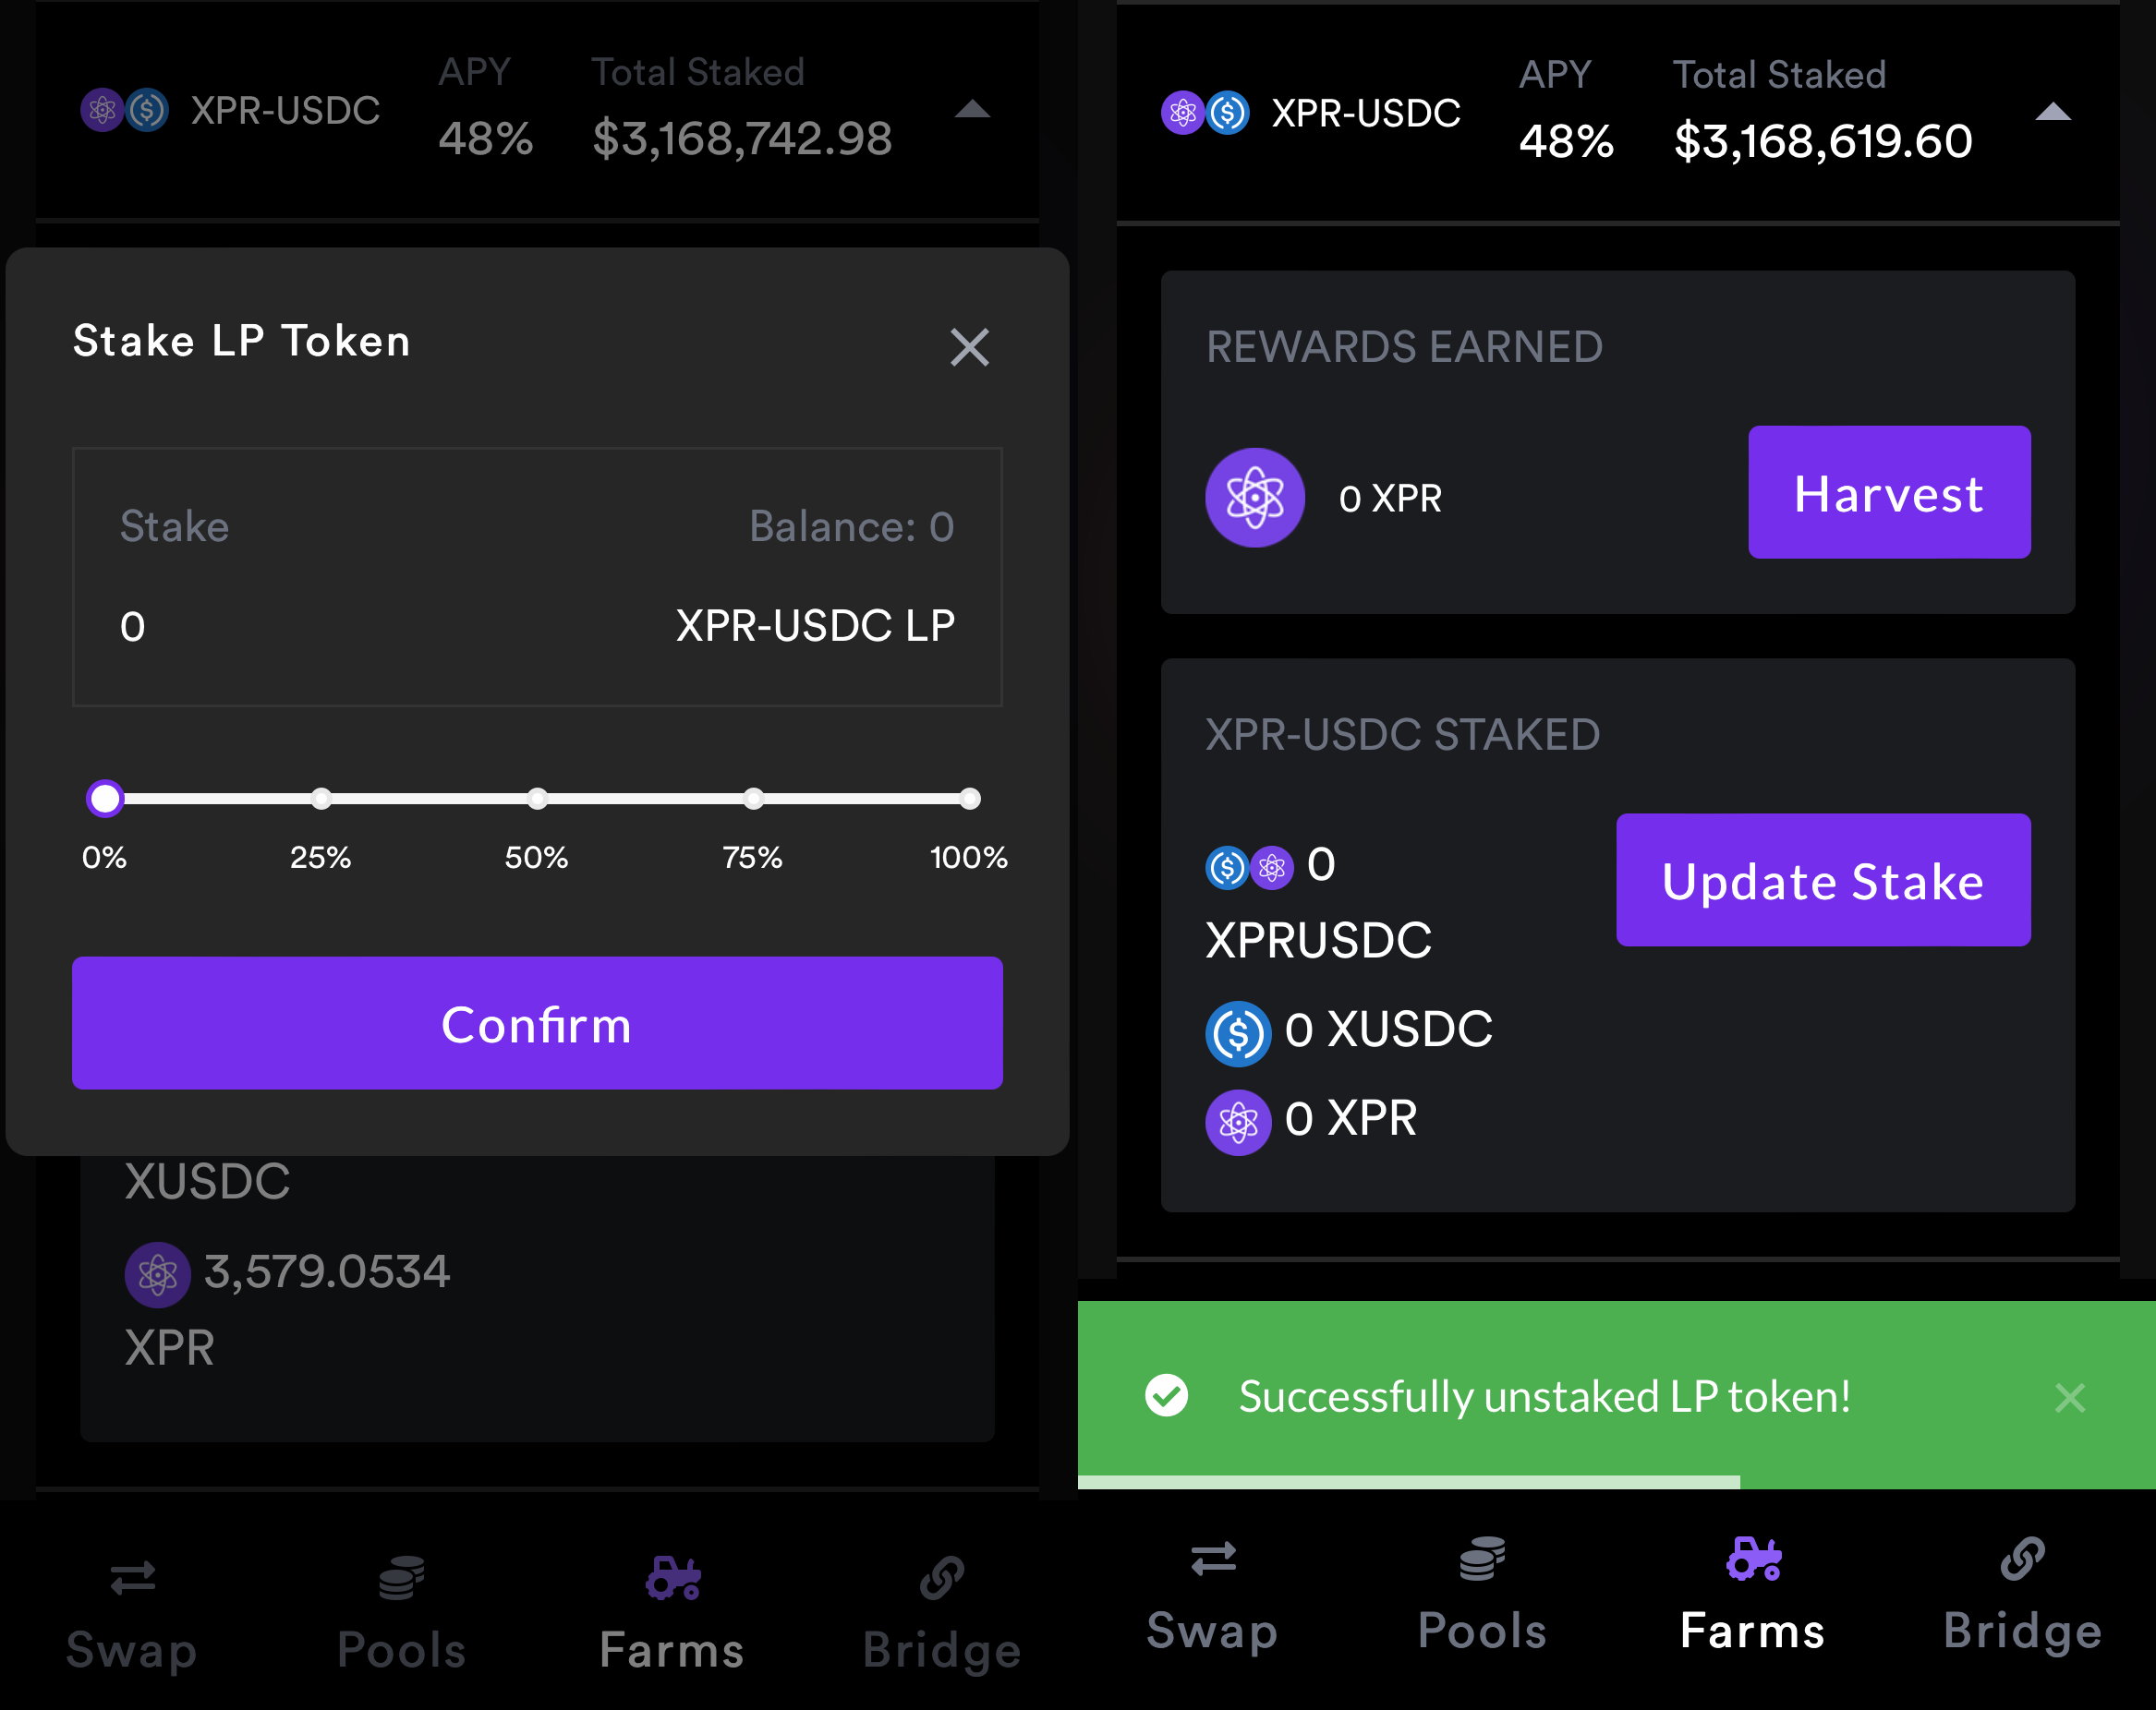Click the XPR atom icon beside rewards earned
The width and height of the screenshot is (2156, 1710).
pyautogui.click(x=1255, y=497)
